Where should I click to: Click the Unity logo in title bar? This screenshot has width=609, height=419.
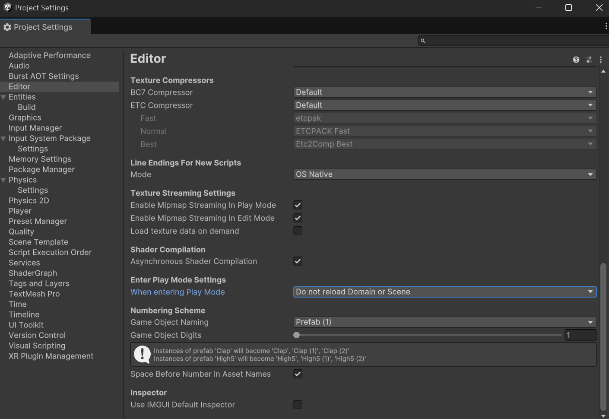tap(7, 7)
